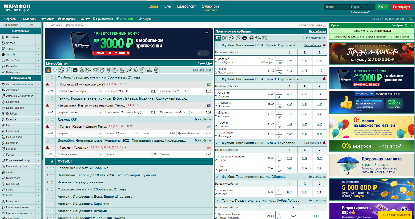Filter Live events by gamepad esports icon

[95, 70]
